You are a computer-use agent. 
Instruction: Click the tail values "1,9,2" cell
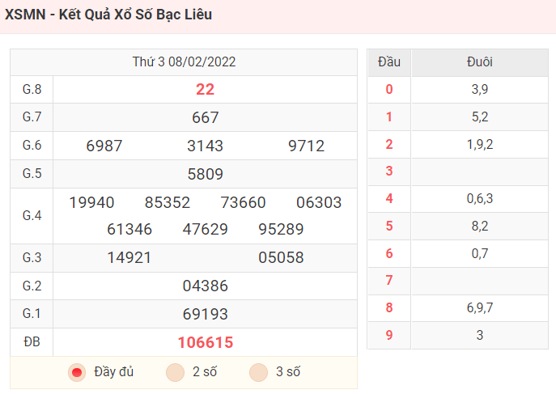480,145
